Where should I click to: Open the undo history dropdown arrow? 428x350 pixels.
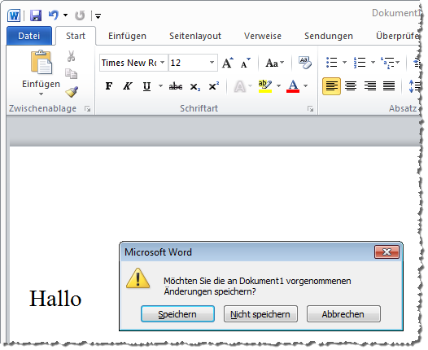pyautogui.click(x=66, y=15)
